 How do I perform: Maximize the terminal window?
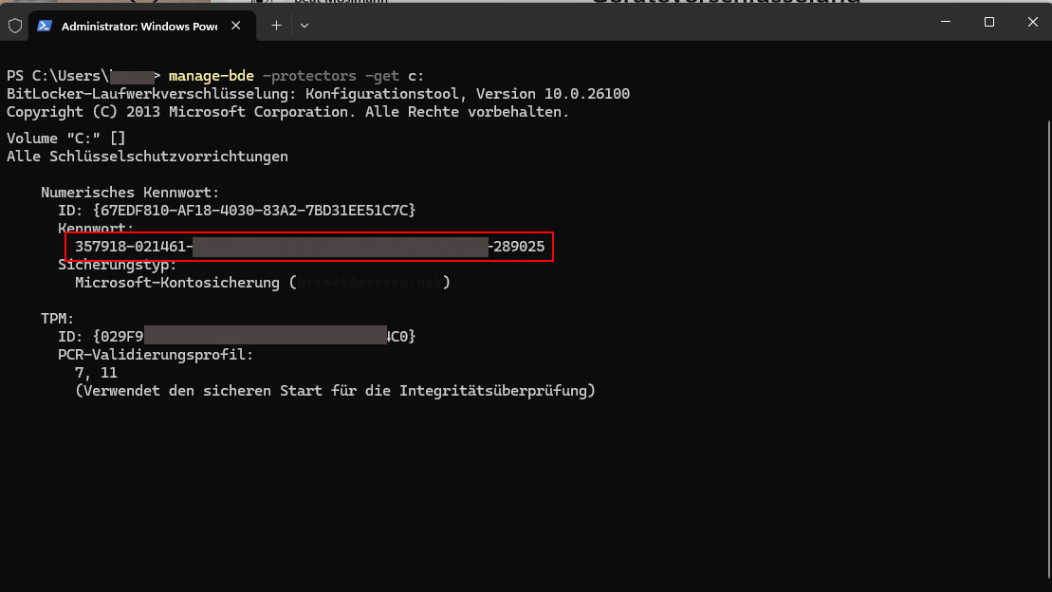tap(988, 22)
